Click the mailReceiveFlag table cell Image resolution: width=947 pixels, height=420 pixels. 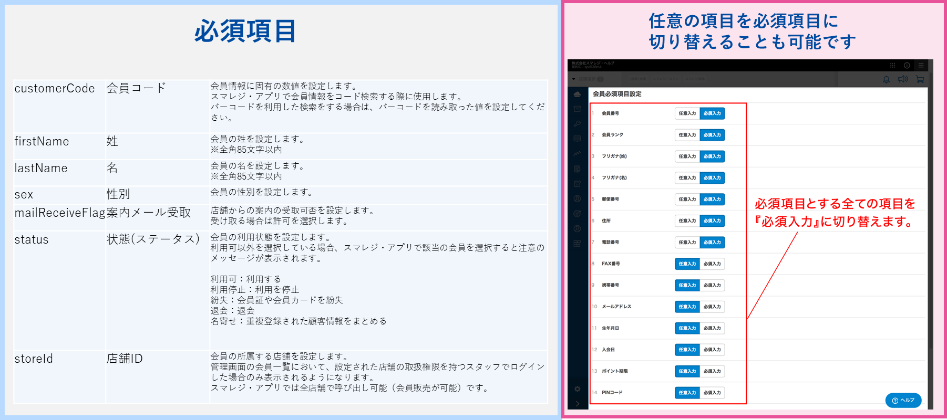pos(59,217)
